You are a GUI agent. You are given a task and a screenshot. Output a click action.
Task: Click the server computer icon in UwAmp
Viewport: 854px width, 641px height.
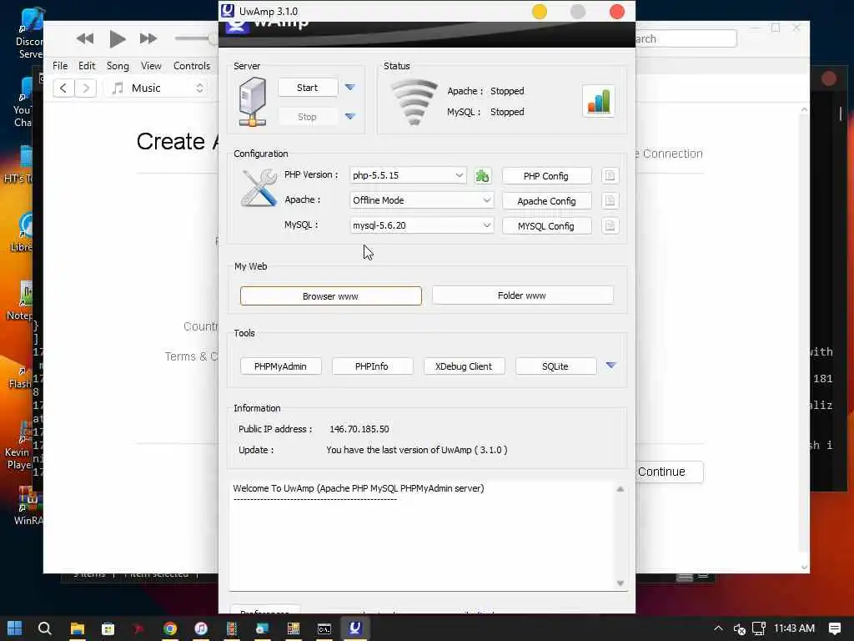point(252,102)
